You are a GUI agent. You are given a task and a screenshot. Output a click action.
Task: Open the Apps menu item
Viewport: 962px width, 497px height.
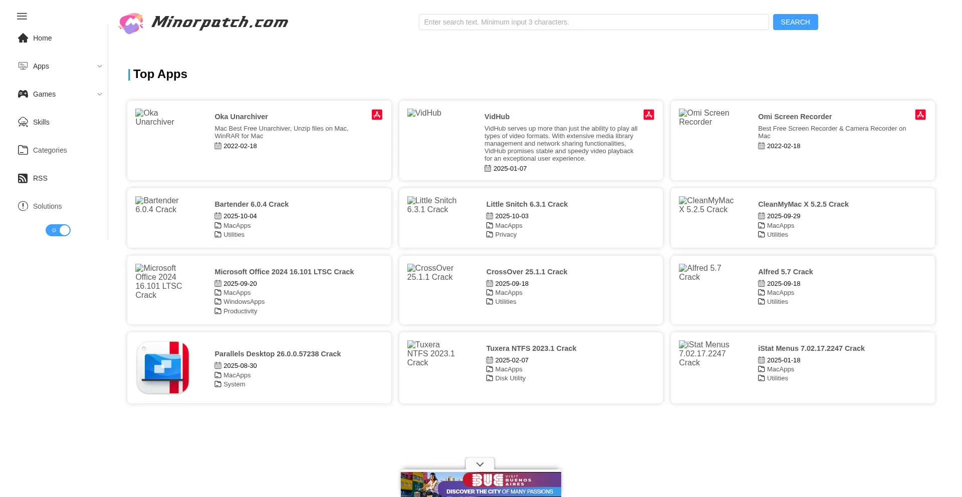pos(41,66)
